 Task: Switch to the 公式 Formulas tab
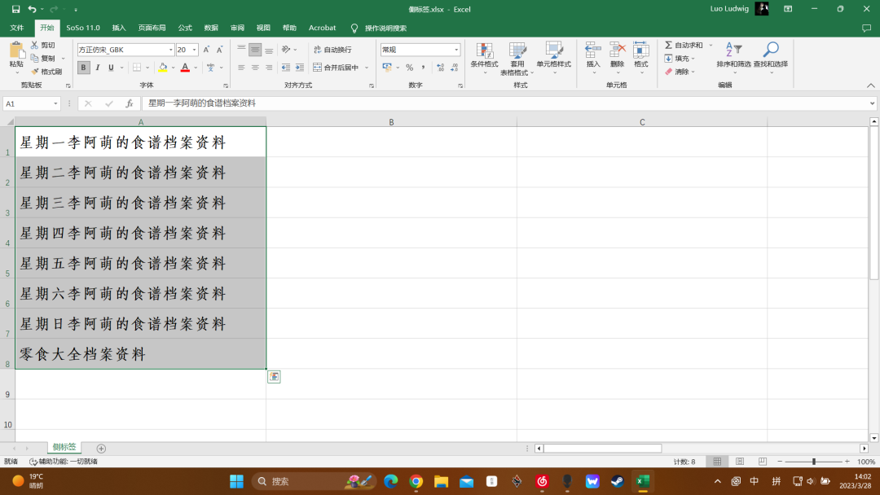185,28
